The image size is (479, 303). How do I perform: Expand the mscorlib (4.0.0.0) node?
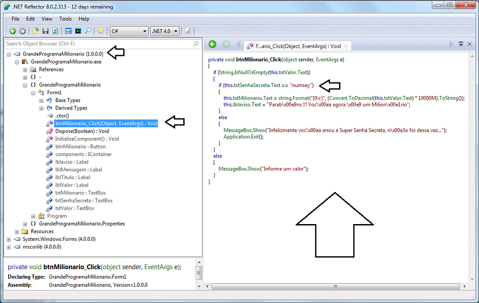9,247
